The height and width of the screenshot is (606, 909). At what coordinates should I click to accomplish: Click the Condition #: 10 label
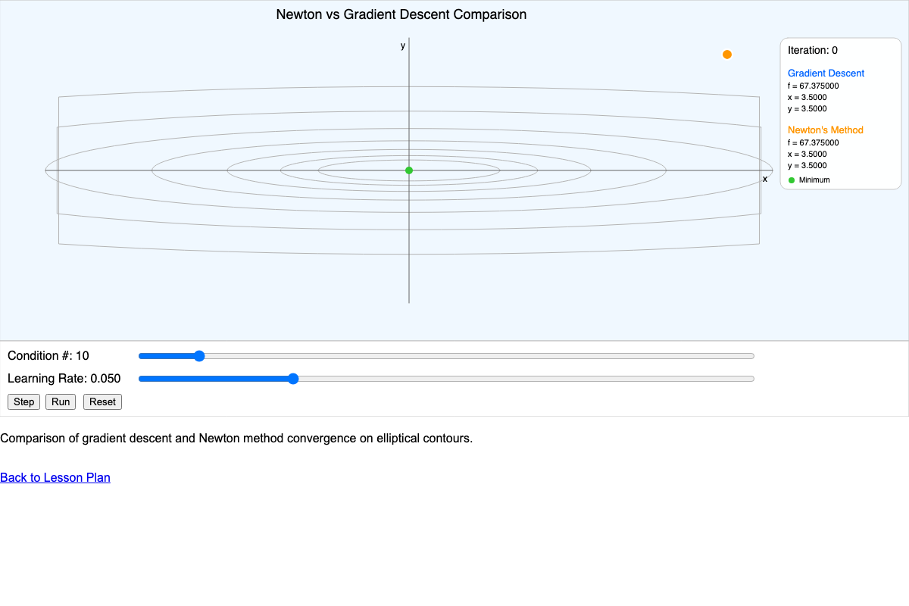click(47, 355)
